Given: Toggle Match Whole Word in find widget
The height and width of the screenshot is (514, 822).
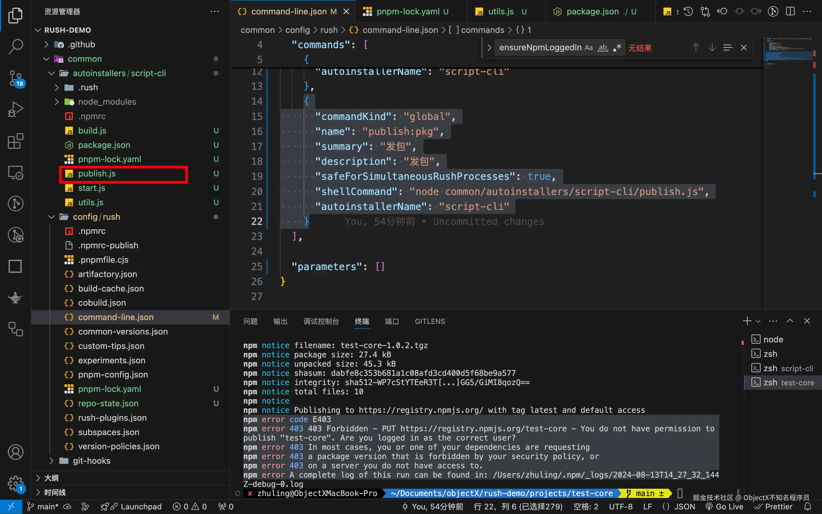Looking at the screenshot, I should pos(603,48).
